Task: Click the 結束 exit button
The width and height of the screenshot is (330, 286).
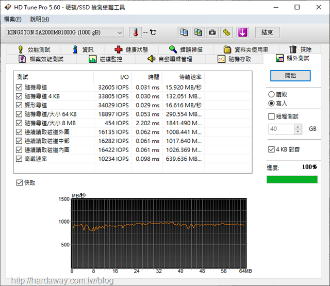Action: coord(267,32)
